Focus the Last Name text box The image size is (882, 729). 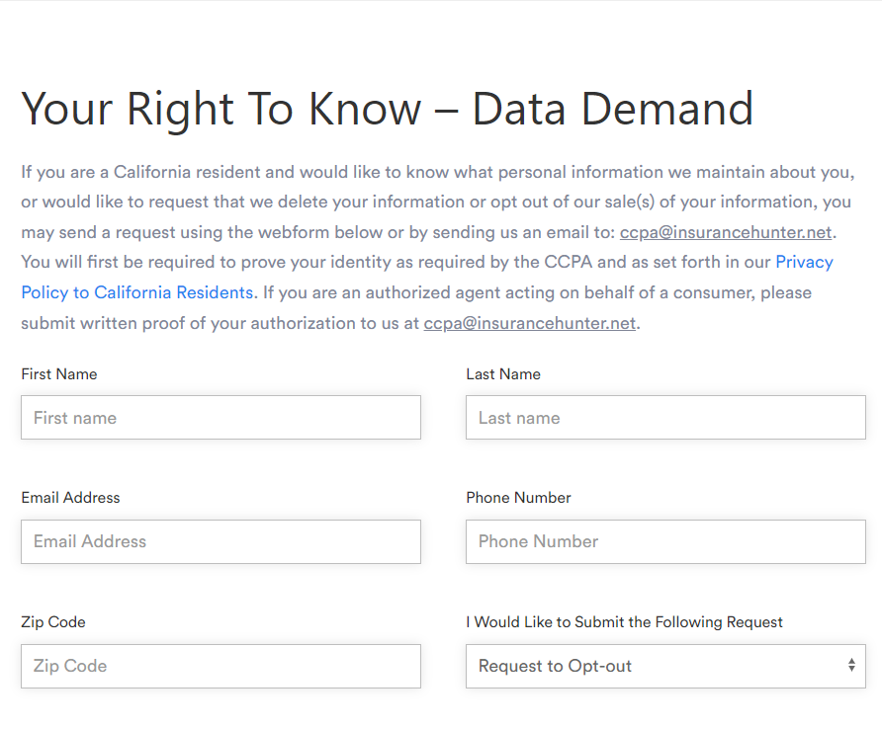tap(665, 418)
